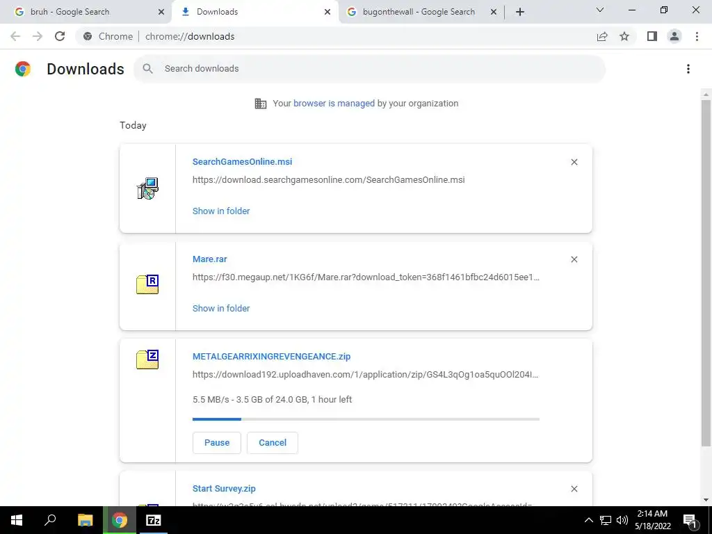Click the SearchGamesOnline.msi installer file icon
The width and height of the screenshot is (712, 534).
[147, 188]
